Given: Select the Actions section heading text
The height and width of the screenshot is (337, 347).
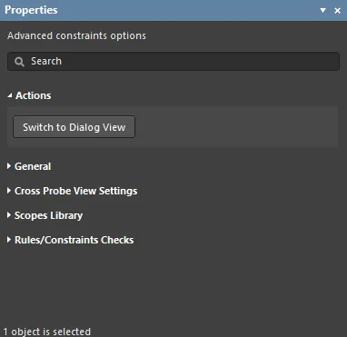Looking at the screenshot, I should 34,95.
